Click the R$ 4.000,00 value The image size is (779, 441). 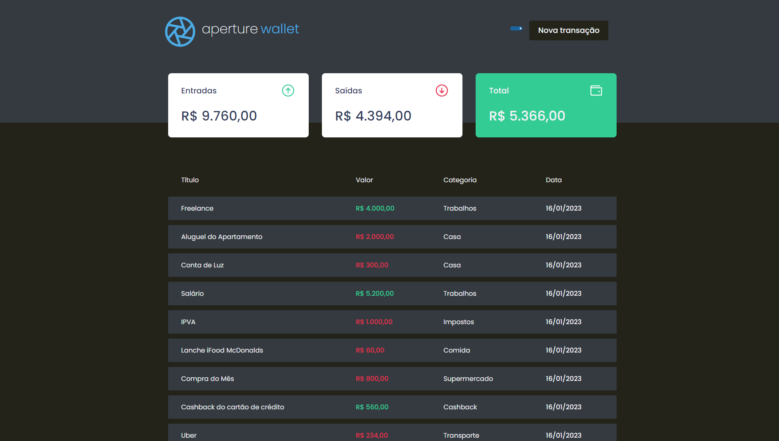pos(375,208)
